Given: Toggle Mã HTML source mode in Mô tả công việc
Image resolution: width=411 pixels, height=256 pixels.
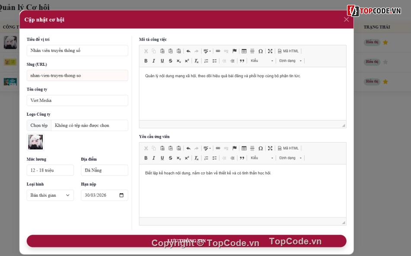Looking at the screenshot, I should tap(288, 51).
